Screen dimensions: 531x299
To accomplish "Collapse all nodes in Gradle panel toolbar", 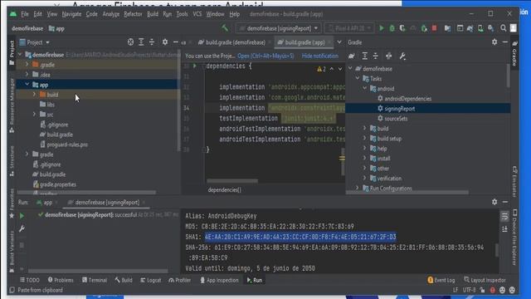I will tap(376, 56).
